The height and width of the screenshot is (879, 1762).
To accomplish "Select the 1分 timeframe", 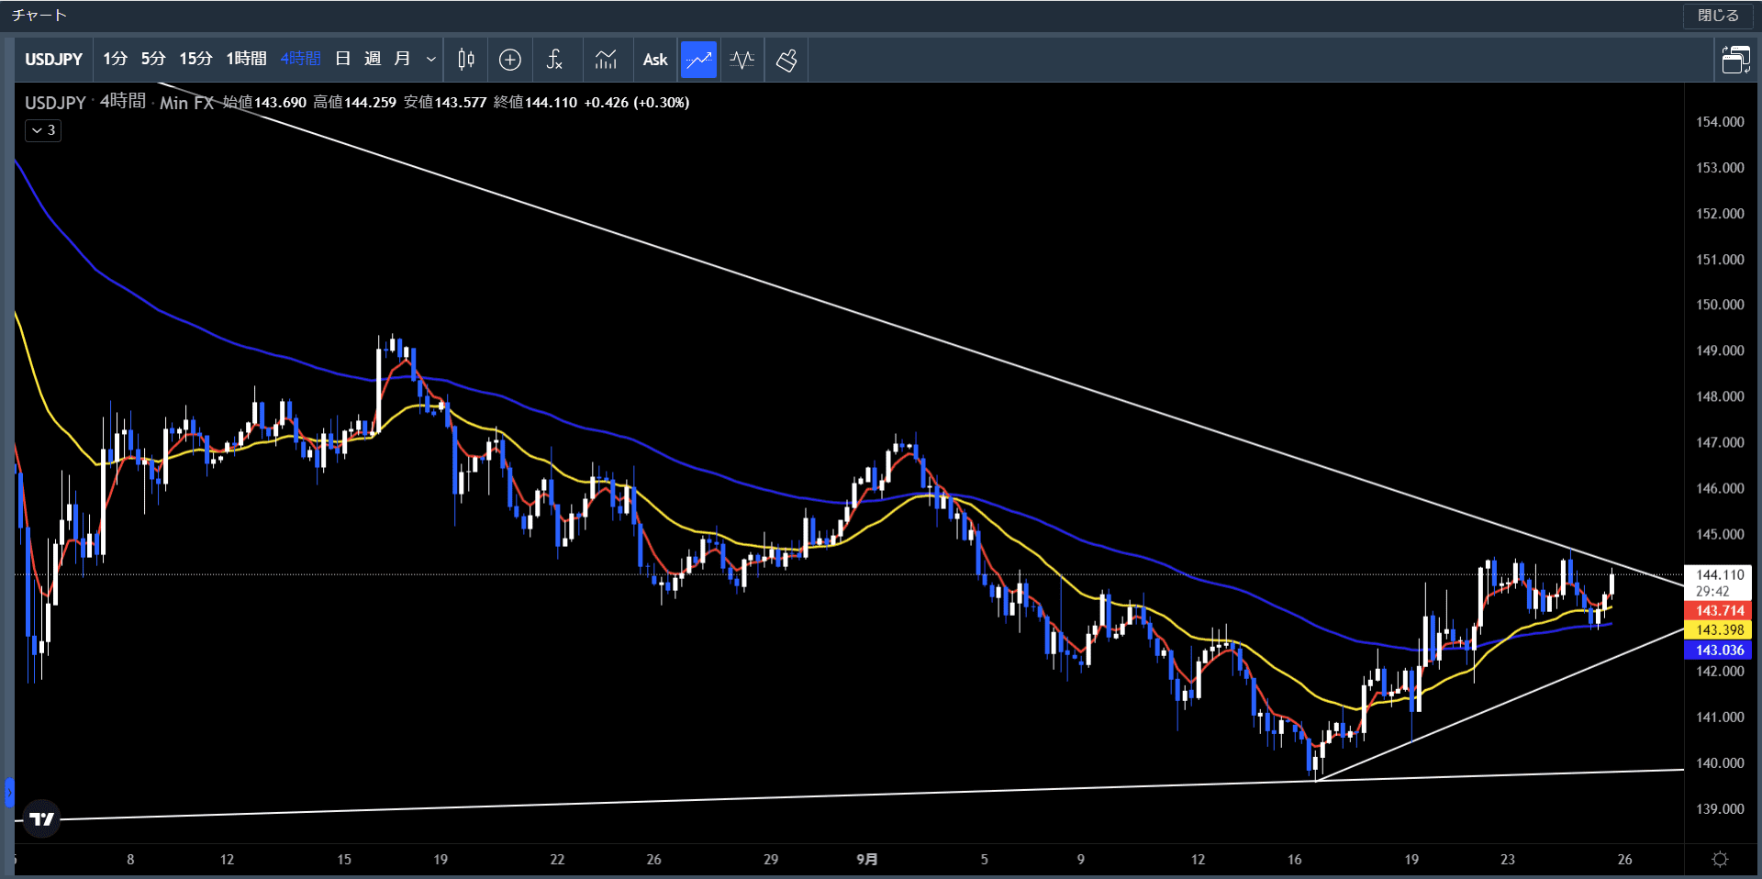I will [x=115, y=60].
